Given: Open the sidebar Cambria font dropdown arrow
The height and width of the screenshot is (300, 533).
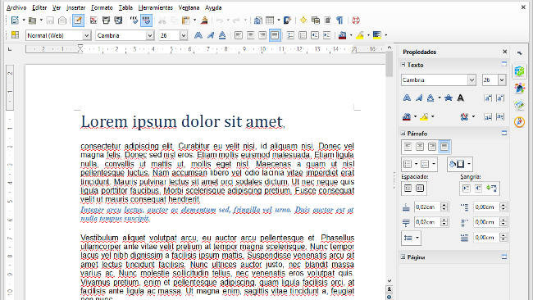Looking at the screenshot, I should point(471,80).
